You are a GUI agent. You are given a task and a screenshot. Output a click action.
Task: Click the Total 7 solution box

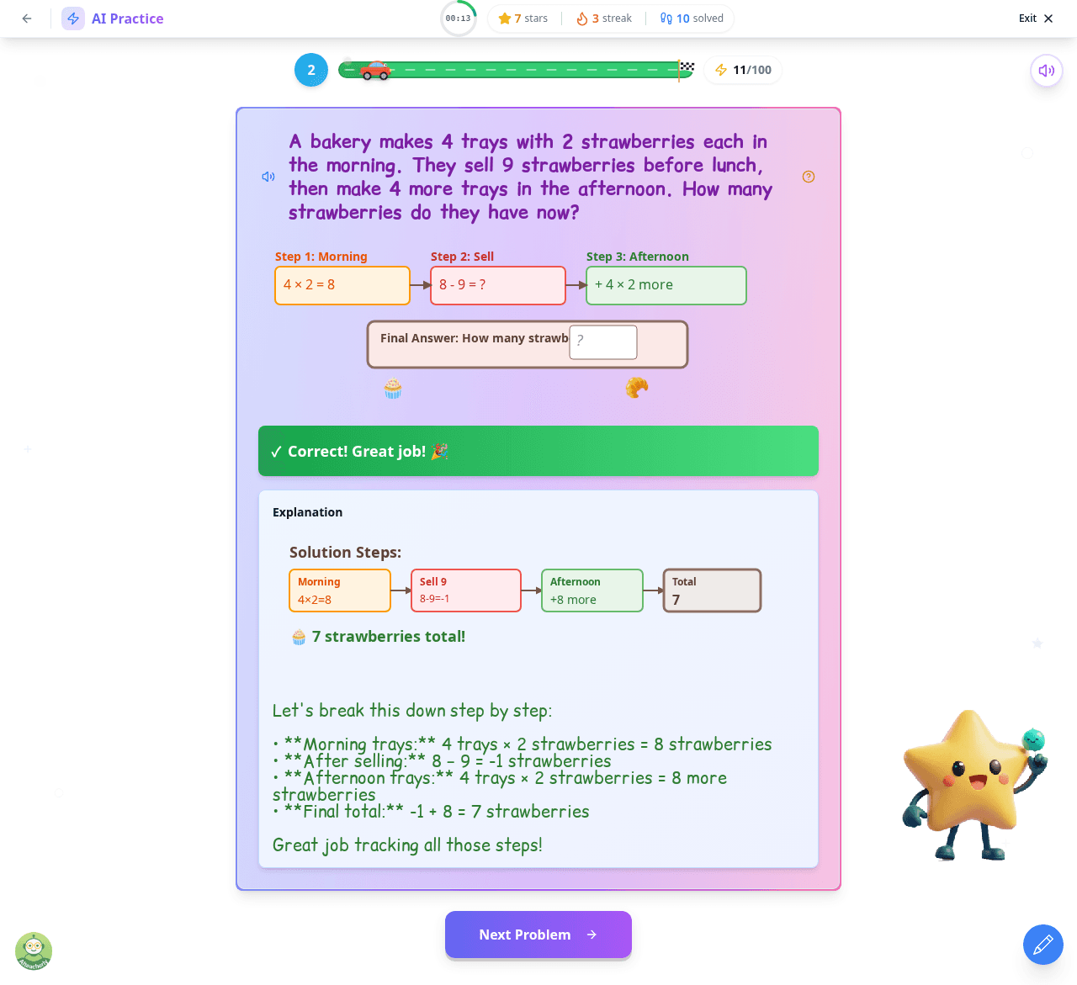[712, 590]
